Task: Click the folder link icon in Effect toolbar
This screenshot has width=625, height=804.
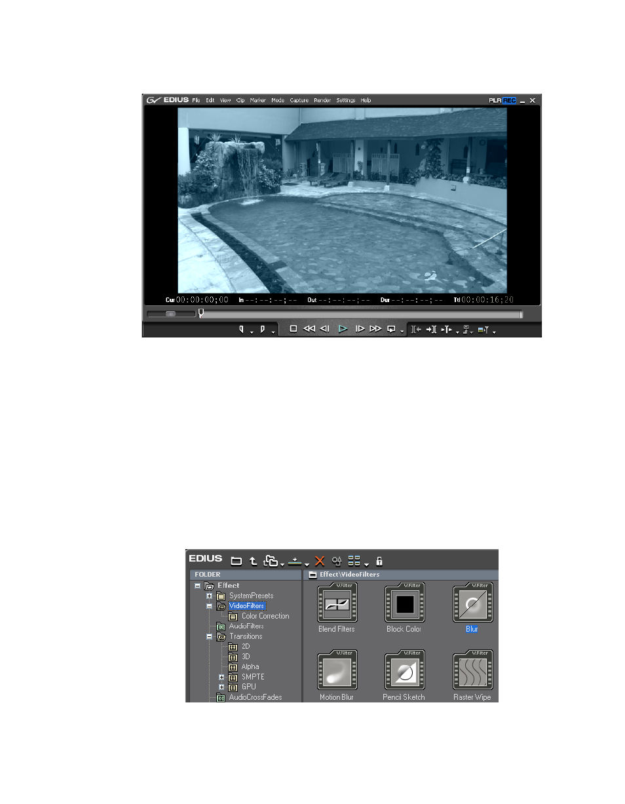Action: point(270,561)
